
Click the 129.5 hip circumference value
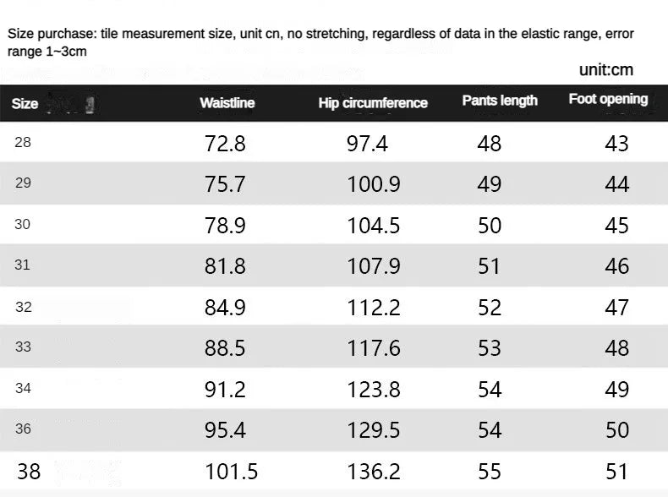coord(373,430)
